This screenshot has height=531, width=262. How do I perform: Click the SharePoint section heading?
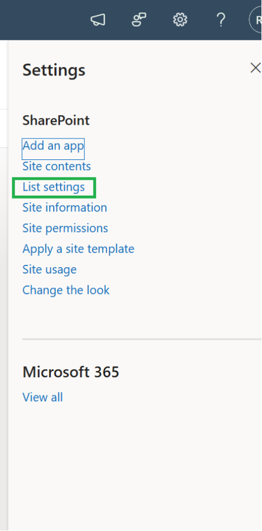[x=56, y=121]
